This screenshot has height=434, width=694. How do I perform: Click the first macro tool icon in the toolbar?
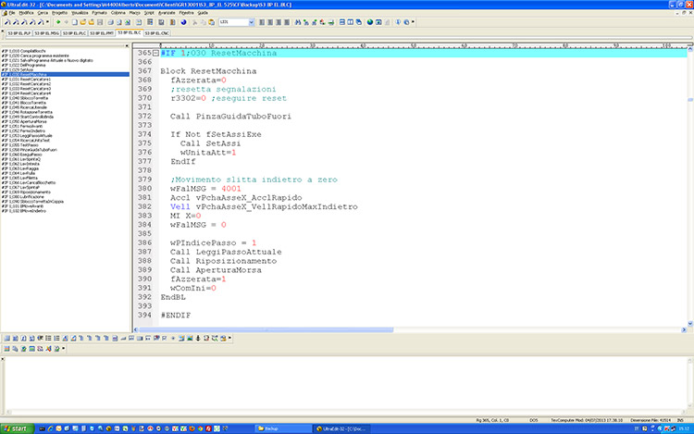[x=7, y=22]
